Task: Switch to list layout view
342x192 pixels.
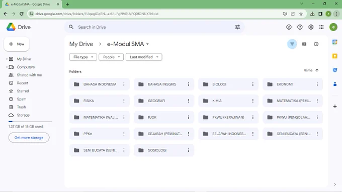Action: (x=304, y=44)
